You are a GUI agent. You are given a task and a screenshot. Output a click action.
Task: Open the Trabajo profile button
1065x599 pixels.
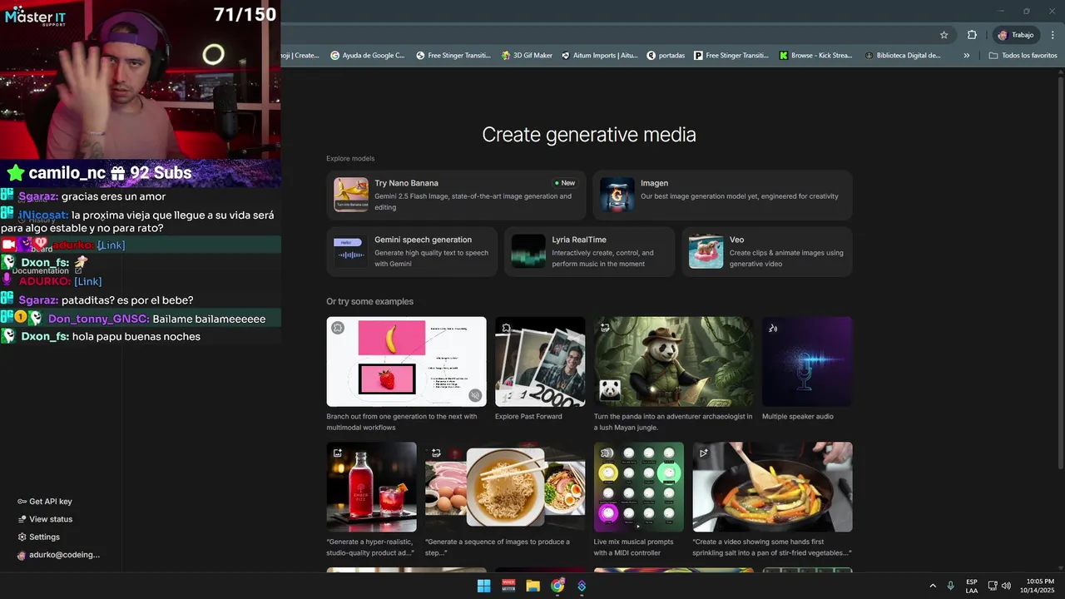(x=1015, y=35)
